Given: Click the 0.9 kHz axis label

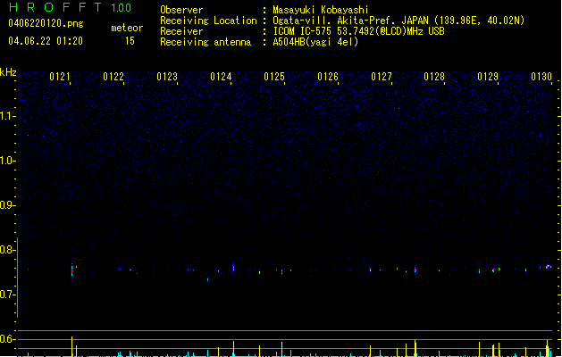Looking at the screenshot, I should tap(7, 205).
